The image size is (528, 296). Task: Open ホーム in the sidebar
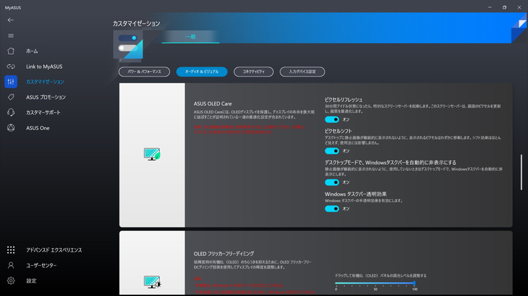32,51
